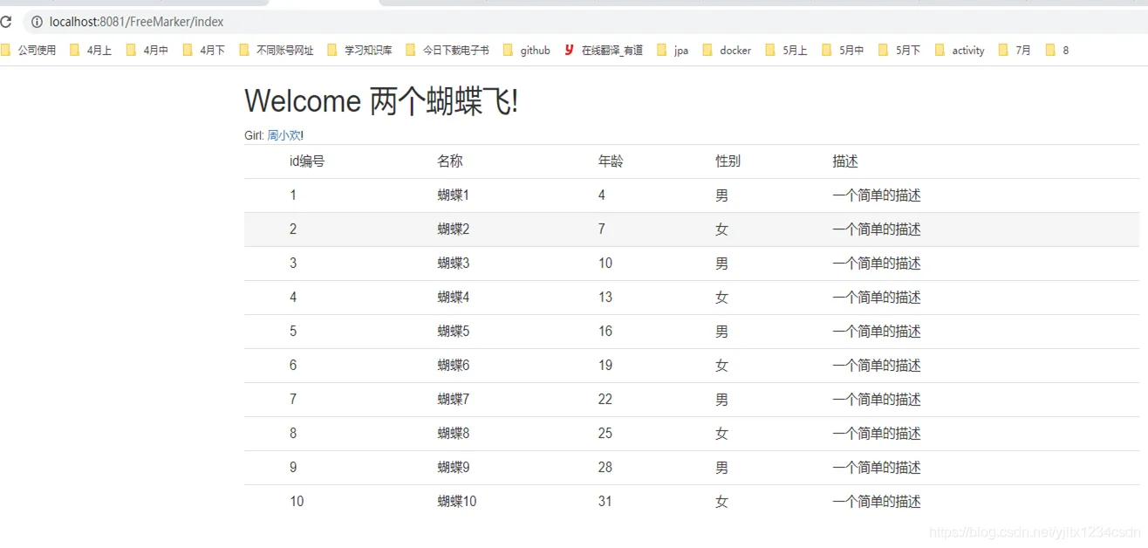
Task: Click age 25 in the 蝴蝶8 row
Action: click(605, 434)
